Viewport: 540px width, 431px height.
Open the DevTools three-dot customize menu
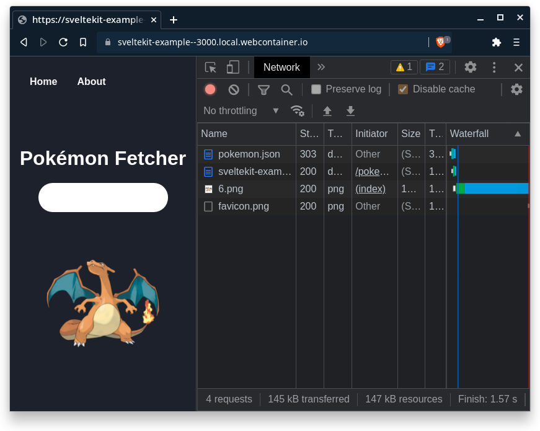coord(494,67)
